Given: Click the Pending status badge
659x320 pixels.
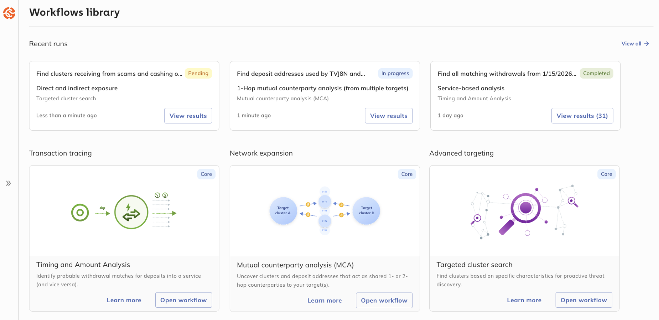Looking at the screenshot, I should (x=198, y=73).
